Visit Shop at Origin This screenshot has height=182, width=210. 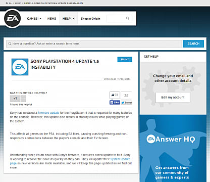click(90, 19)
